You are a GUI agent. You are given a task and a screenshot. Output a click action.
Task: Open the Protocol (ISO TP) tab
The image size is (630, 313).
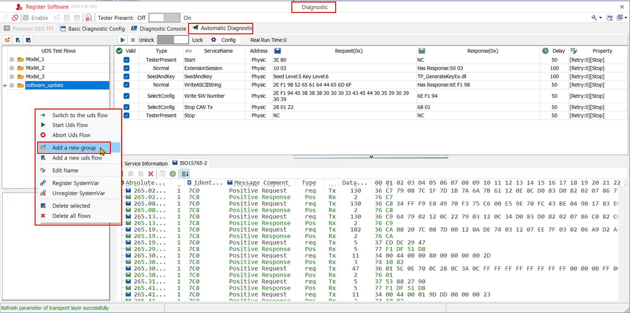pos(29,29)
